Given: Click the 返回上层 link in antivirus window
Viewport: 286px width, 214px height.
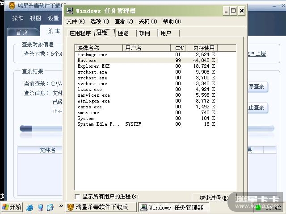Looking at the screenshot, I should click(257, 53).
